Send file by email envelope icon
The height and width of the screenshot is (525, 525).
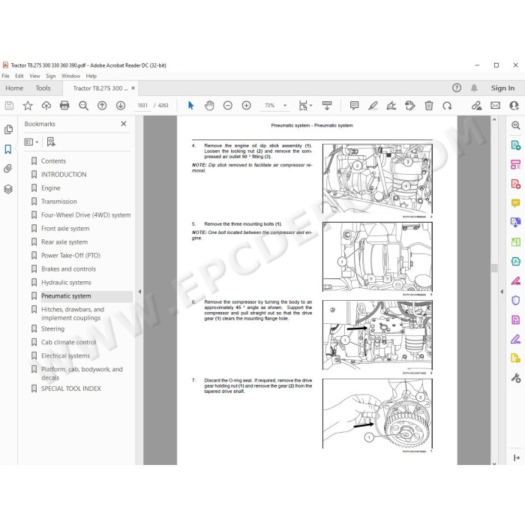point(496,106)
